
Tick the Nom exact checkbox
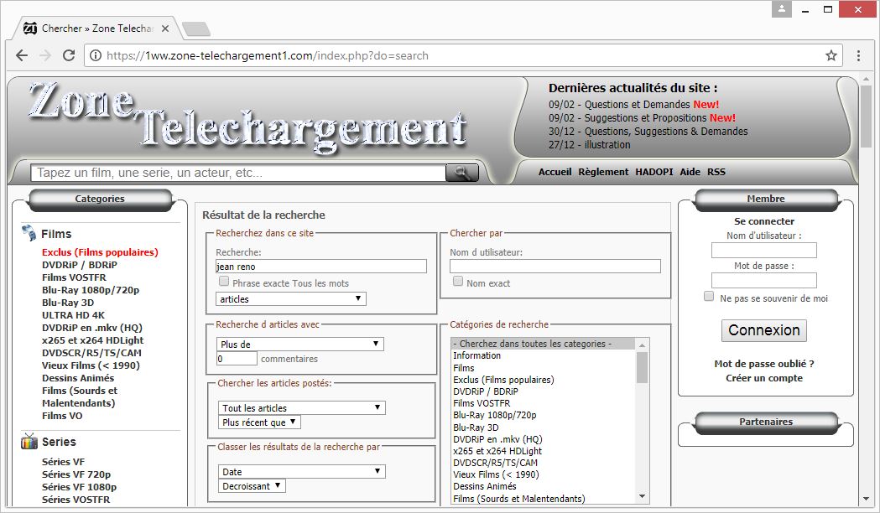point(458,282)
